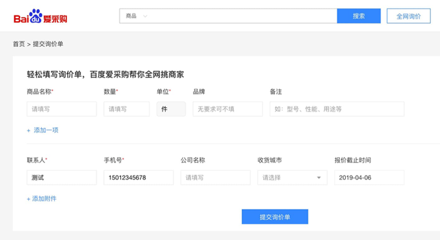Click the 公司名称 company field
The width and height of the screenshot is (440, 240).
tap(215, 177)
